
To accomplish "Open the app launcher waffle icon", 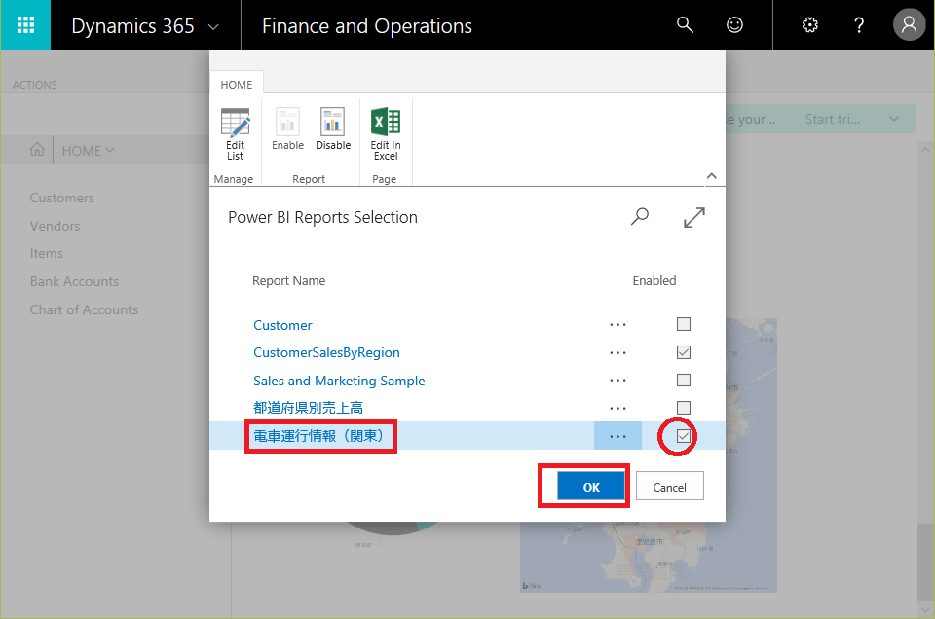I will 25,25.
